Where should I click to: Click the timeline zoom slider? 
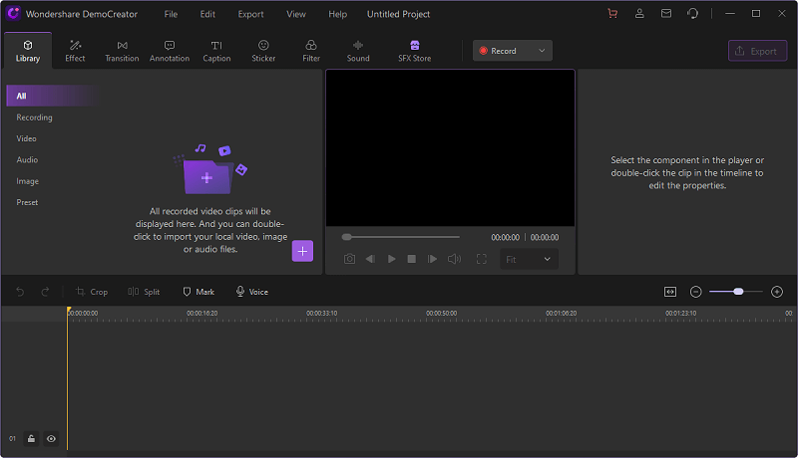point(736,292)
